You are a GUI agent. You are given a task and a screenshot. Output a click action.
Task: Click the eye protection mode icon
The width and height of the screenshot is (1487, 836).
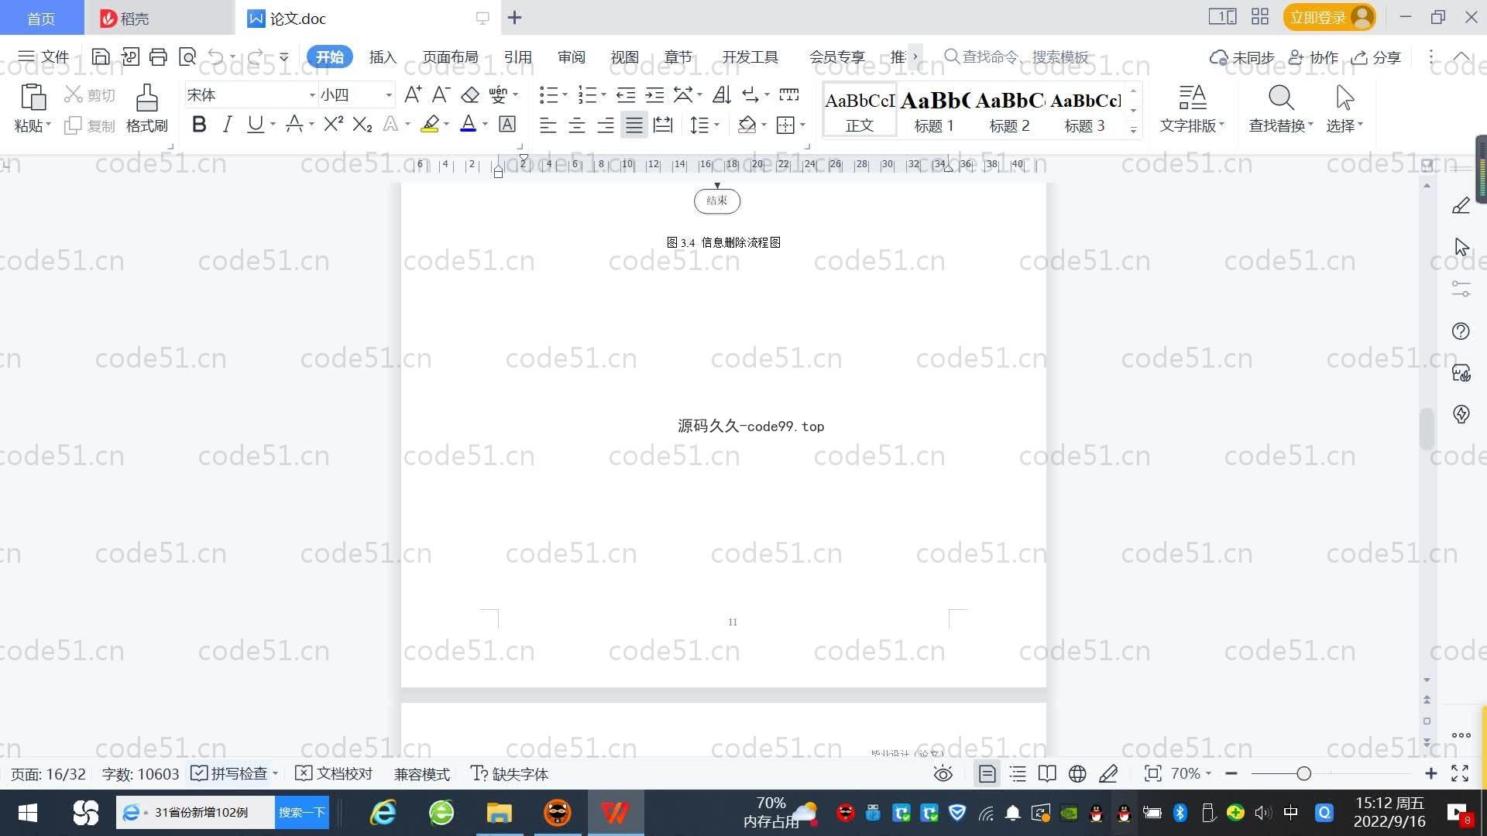[943, 774]
